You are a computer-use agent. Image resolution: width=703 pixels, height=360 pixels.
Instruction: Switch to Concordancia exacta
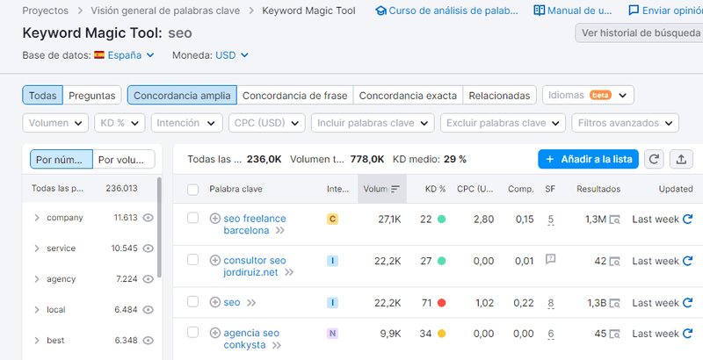[408, 95]
